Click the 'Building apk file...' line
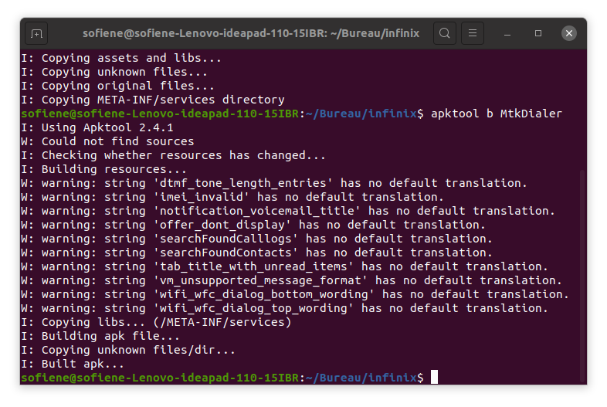 pyautogui.click(x=100, y=336)
